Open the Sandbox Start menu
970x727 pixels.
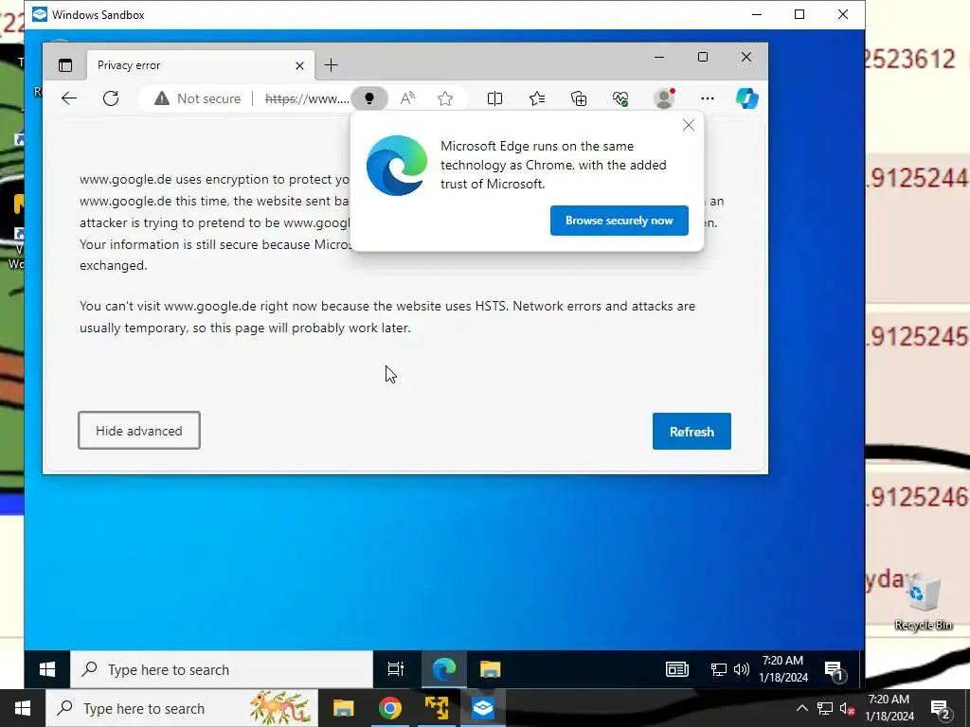(47, 669)
